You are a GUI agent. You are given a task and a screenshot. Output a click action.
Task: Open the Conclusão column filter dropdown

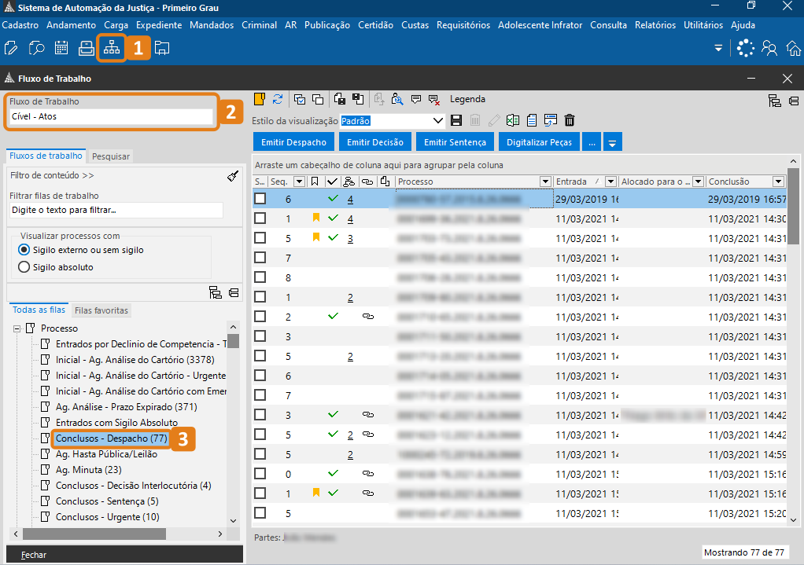(x=778, y=182)
